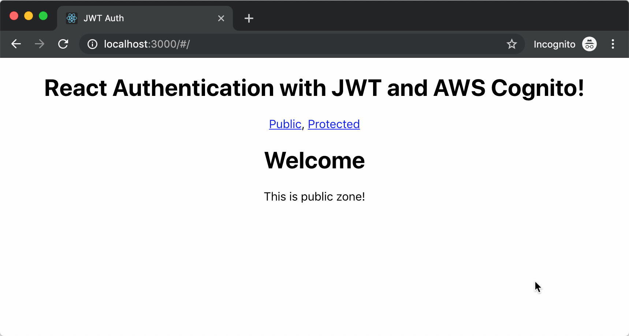Click the browser forward arrow
The image size is (629, 336).
[40, 44]
